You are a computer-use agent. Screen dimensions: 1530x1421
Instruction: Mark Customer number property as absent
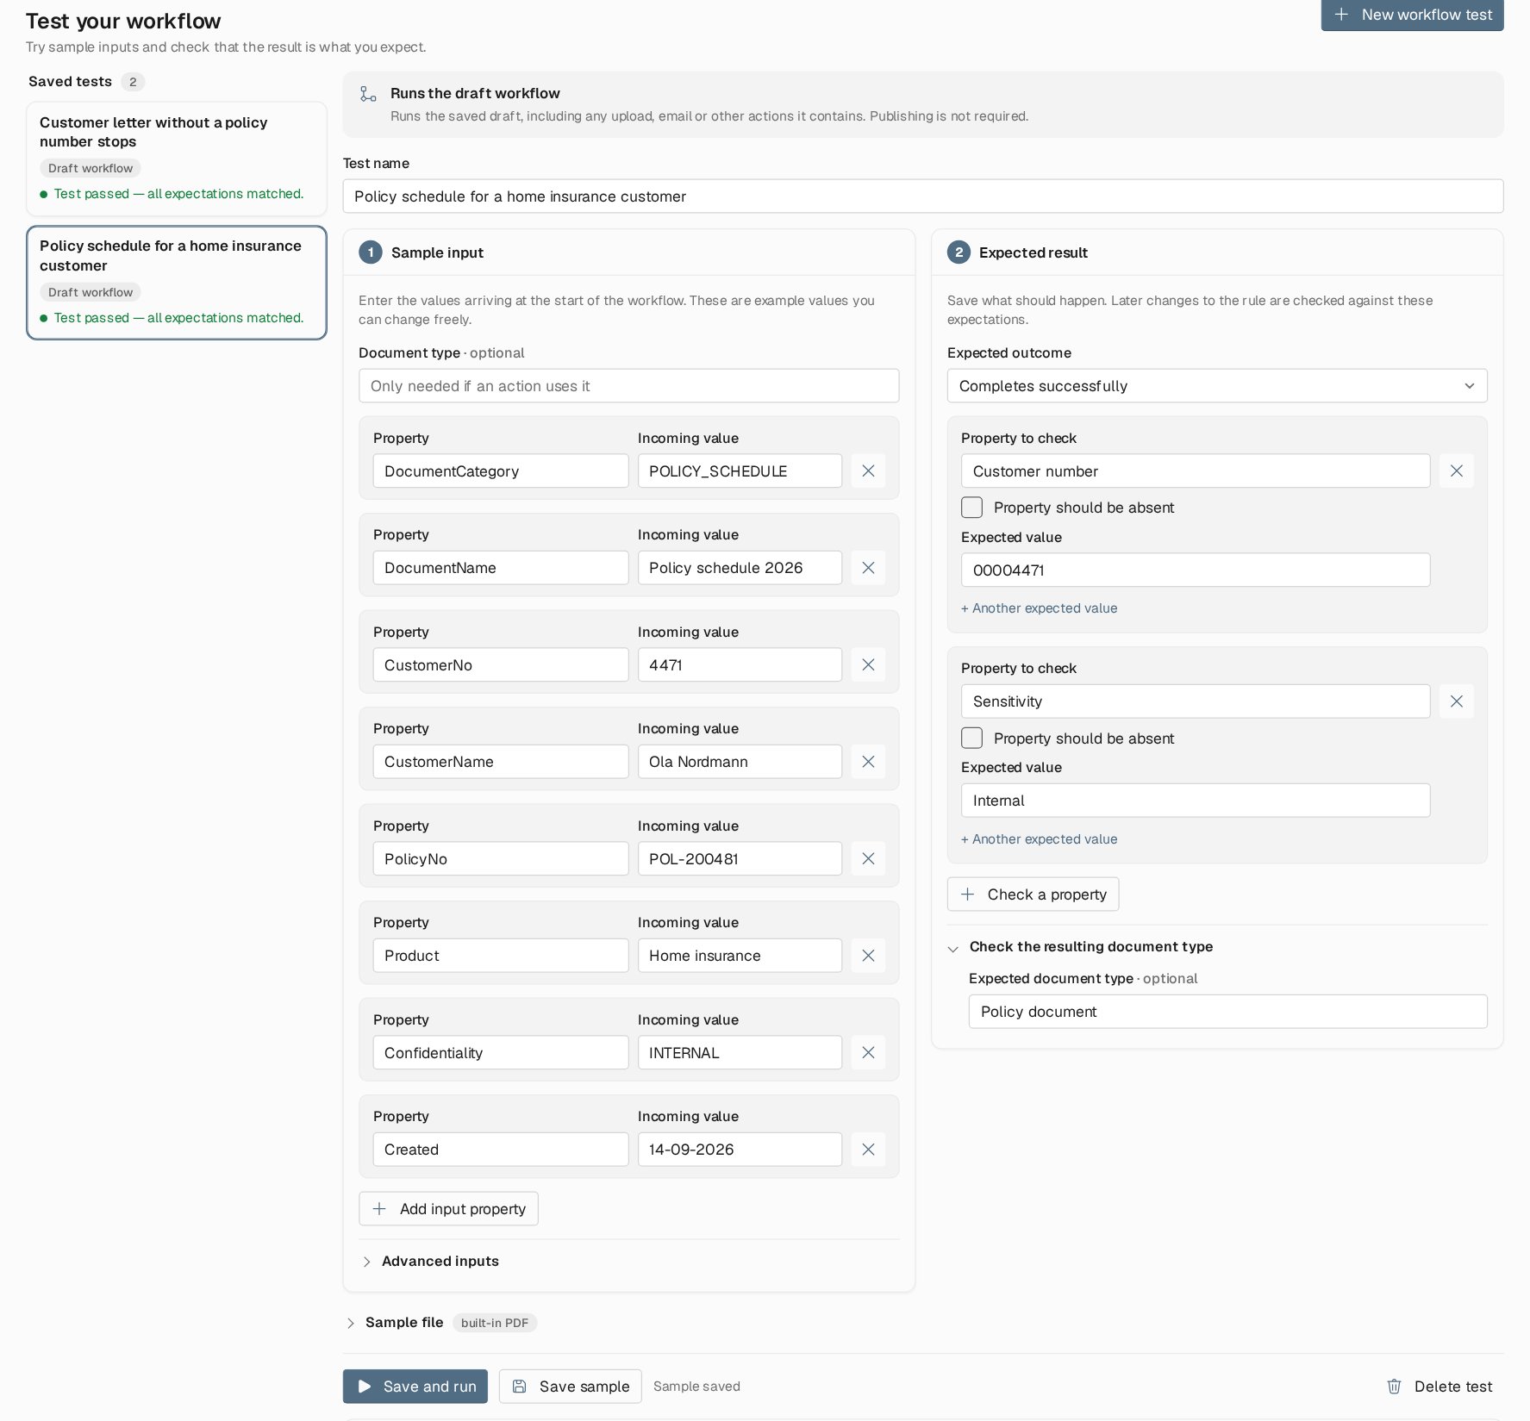pos(971,508)
